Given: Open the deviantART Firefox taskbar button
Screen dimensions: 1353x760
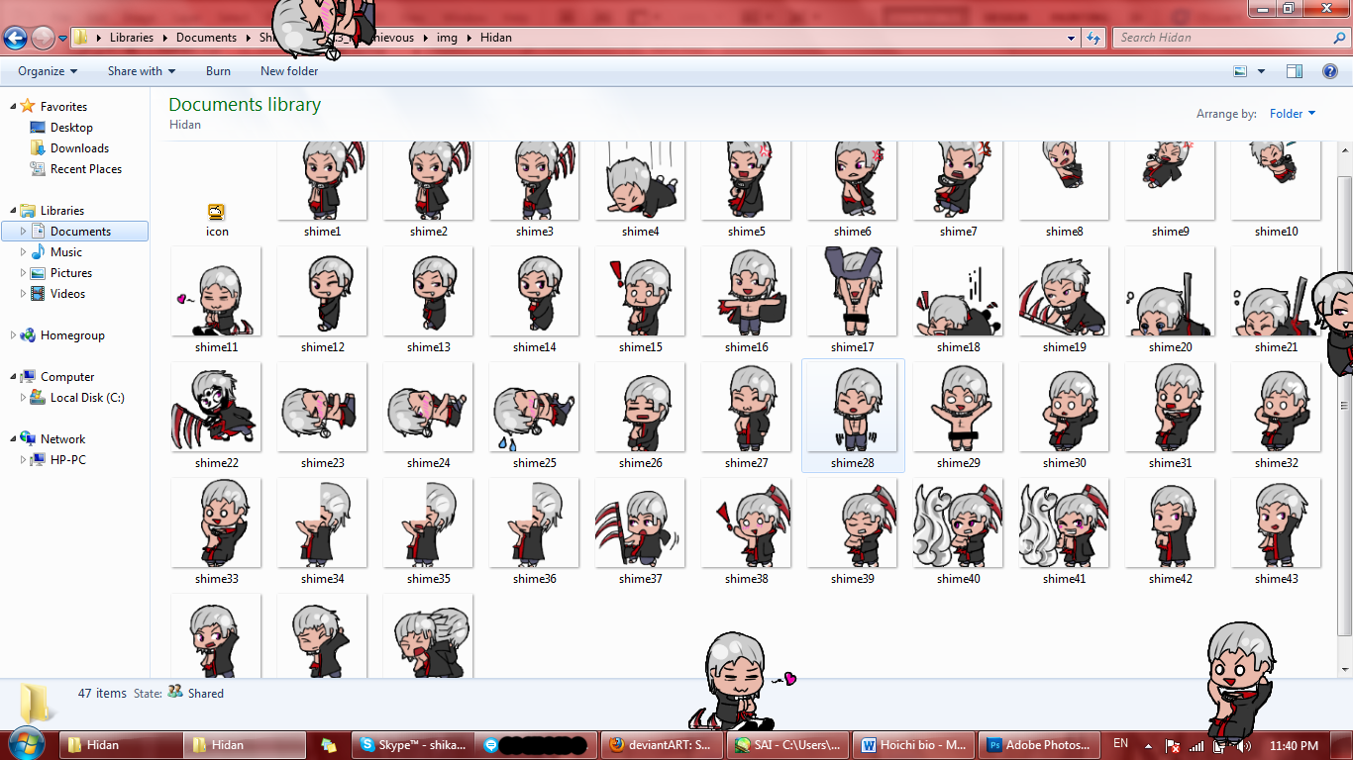Looking at the screenshot, I should click(662, 745).
